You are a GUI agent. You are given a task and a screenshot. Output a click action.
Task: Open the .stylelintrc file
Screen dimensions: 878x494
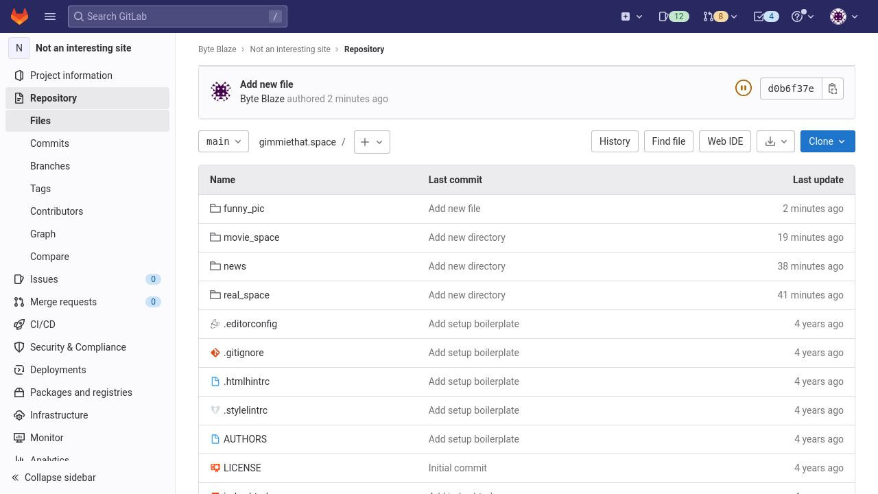[x=246, y=410]
